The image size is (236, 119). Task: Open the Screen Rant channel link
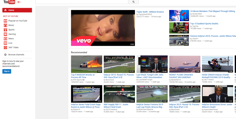pos(197,14)
